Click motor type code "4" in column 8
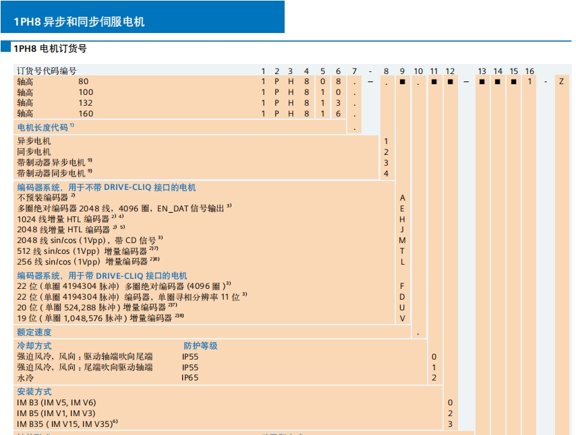Image resolution: width=576 pixels, height=435 pixels. (x=386, y=174)
